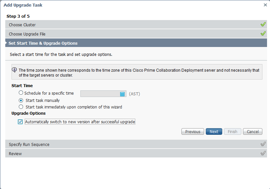This screenshot has height=189, width=270.
Task: Close the Add Upgrade Task dialog
Action: coord(265,5)
